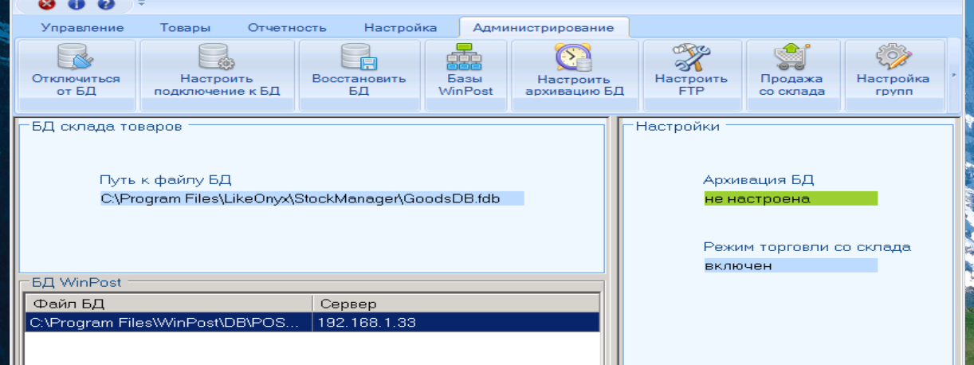Click the blue question mark help icon
The width and height of the screenshot is (974, 365).
click(x=105, y=4)
